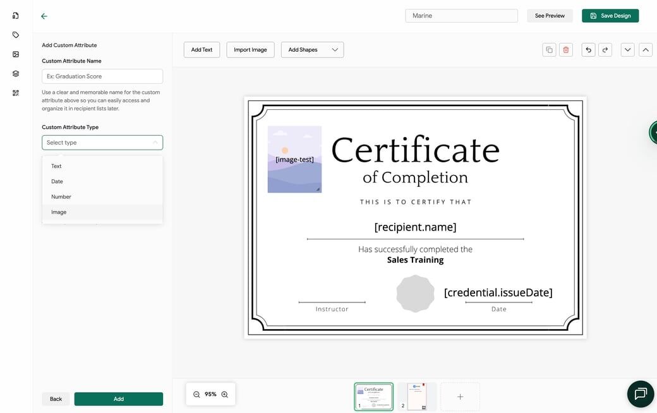Open See Preview
The width and height of the screenshot is (657, 413).
click(x=550, y=16)
